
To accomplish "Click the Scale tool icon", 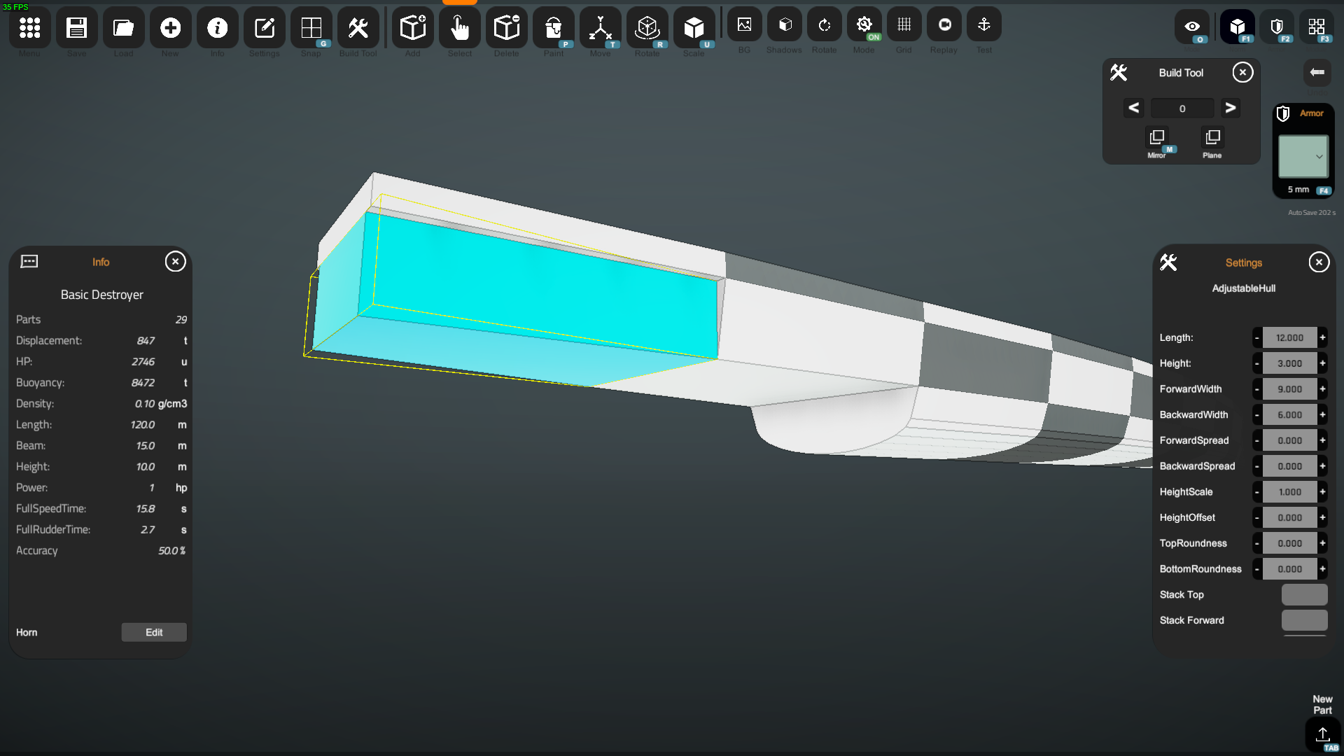I will pos(694,28).
